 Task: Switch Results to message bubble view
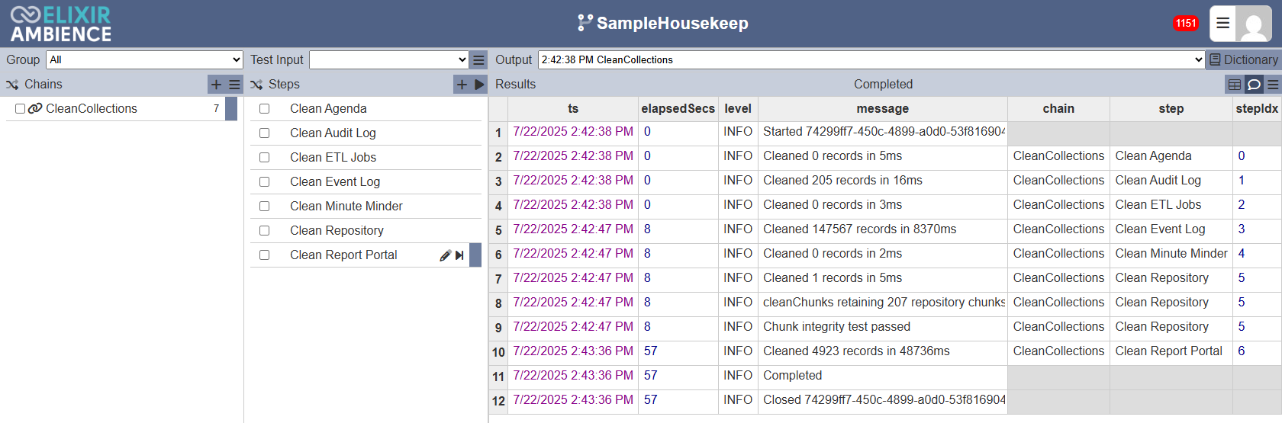point(1254,85)
